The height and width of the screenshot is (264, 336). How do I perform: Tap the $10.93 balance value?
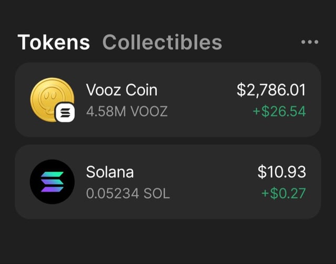[x=282, y=172]
